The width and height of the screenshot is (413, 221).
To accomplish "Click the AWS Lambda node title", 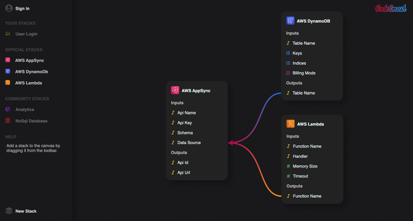I will tap(311, 124).
